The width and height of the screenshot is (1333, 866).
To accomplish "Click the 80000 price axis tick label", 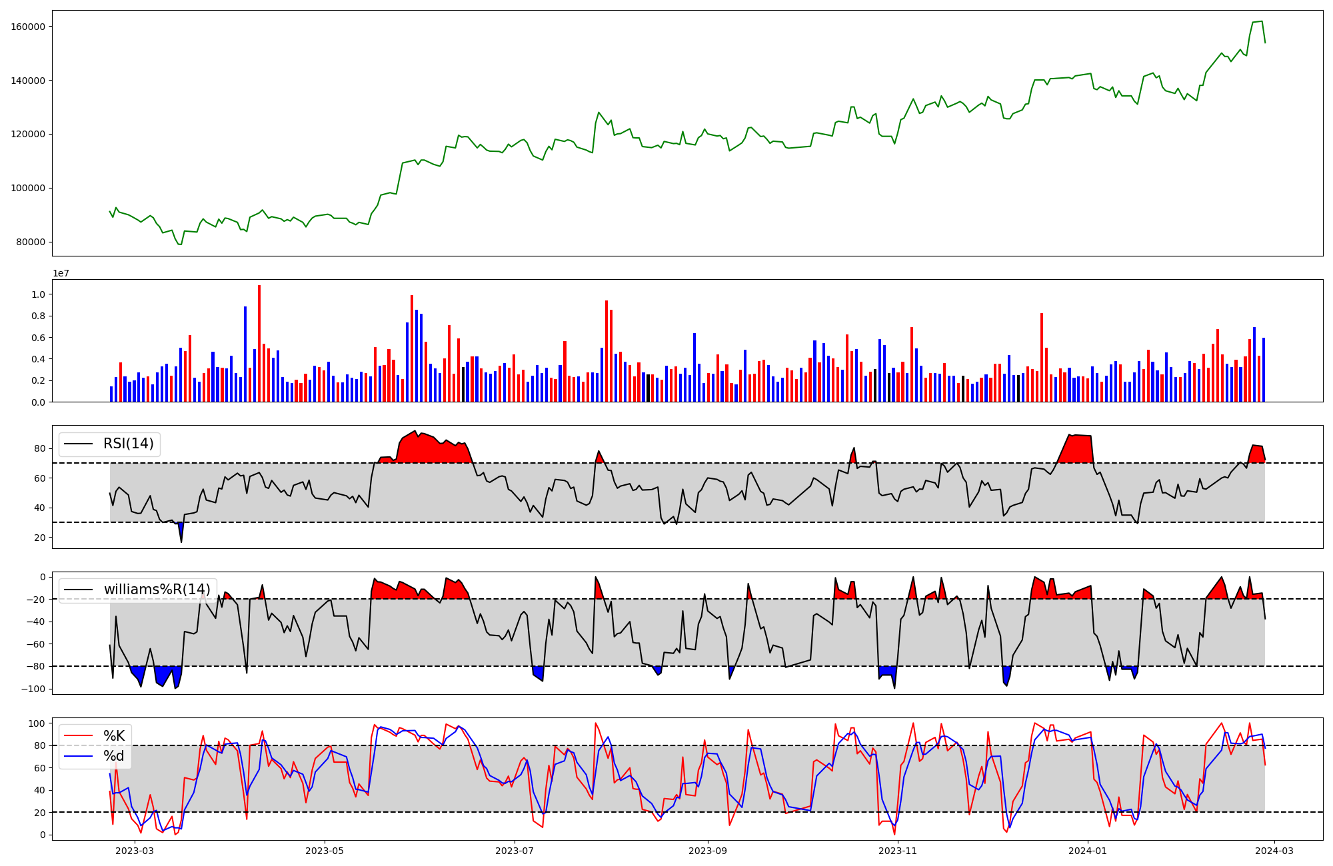I will pyautogui.click(x=31, y=242).
